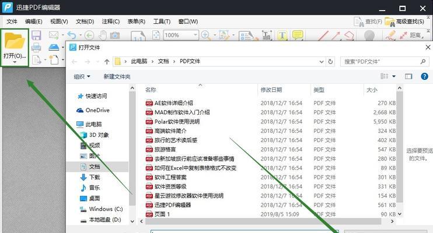Select the Sticky Note comment tool

point(298,35)
